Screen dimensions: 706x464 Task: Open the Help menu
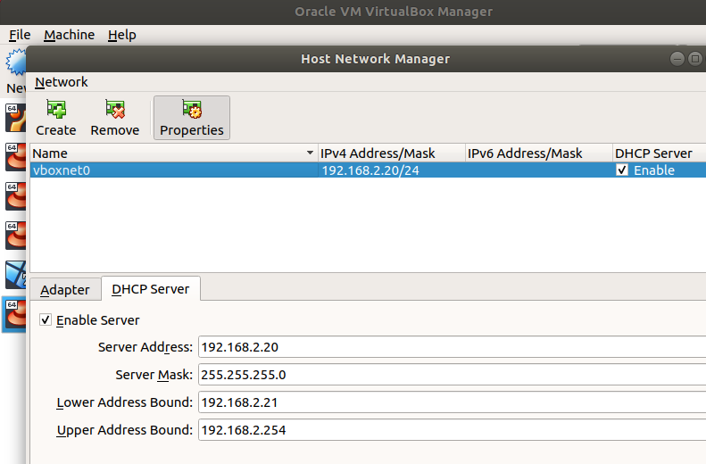[x=122, y=35]
